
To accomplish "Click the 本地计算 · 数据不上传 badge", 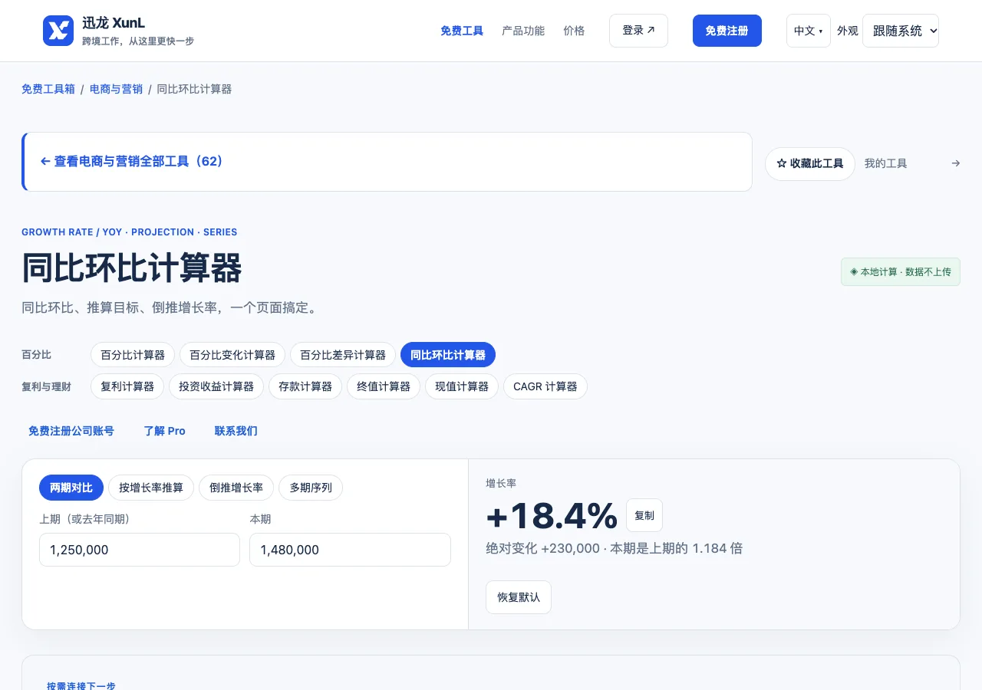I will (x=901, y=272).
